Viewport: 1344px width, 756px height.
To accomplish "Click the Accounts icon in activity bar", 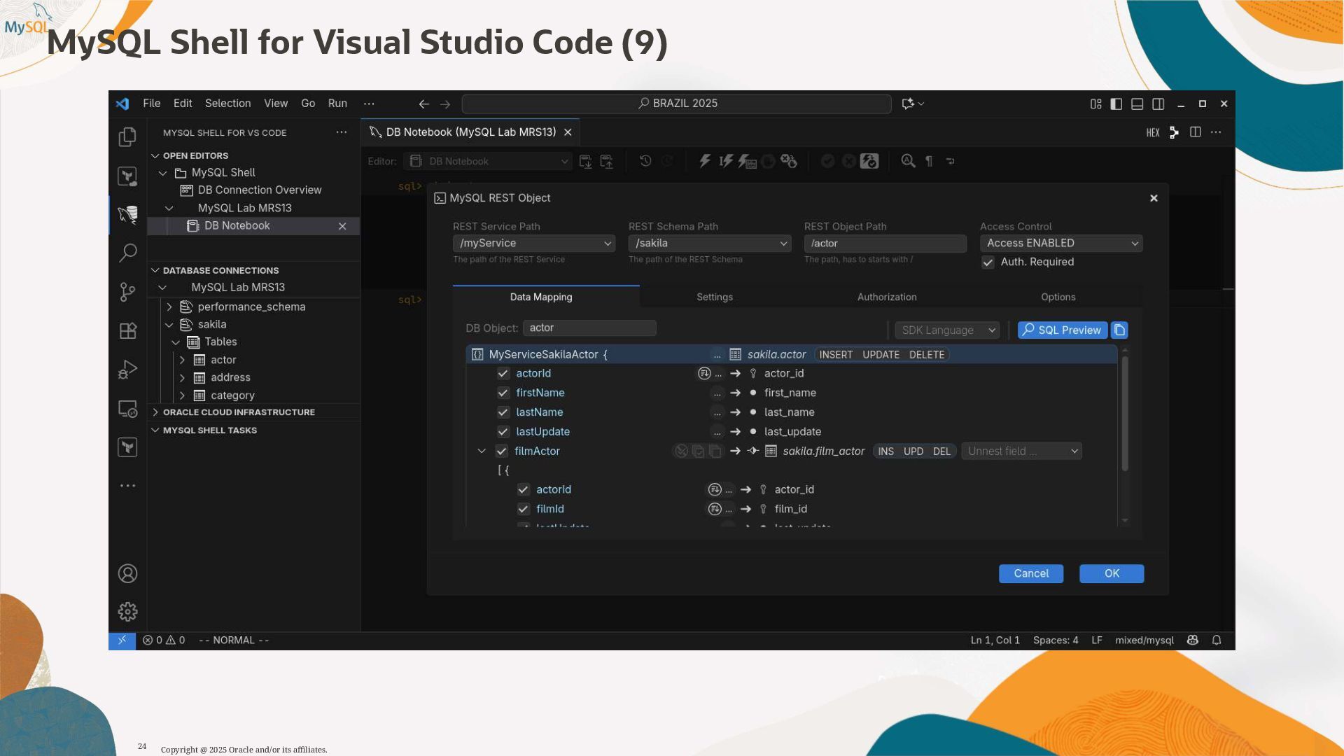I will tap(127, 574).
